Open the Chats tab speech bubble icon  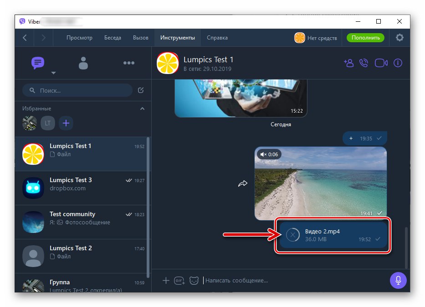tap(38, 63)
